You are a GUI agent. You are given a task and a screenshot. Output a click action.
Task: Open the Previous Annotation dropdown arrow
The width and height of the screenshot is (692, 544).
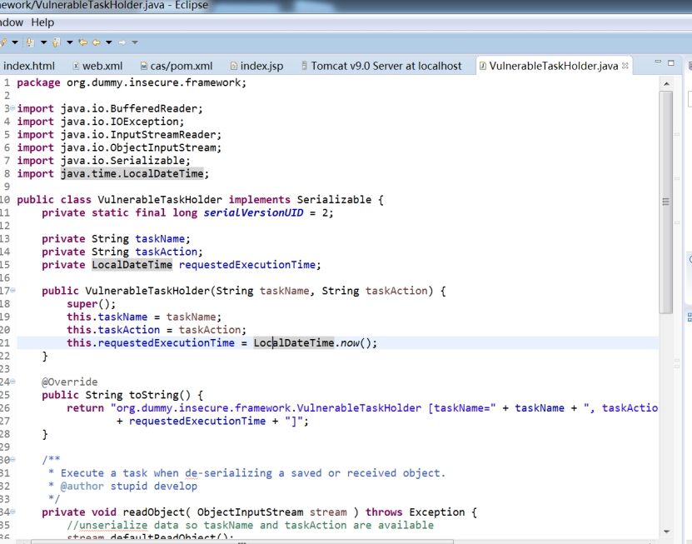point(69,42)
